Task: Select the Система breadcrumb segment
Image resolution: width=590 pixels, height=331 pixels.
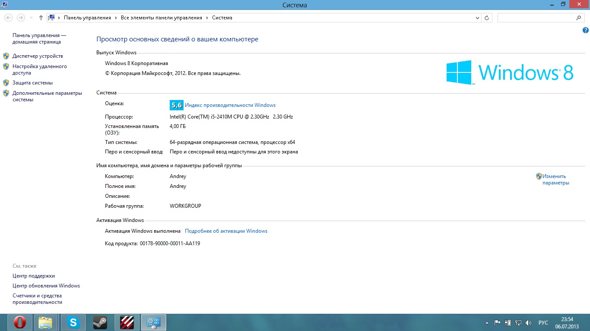Action: 222,18
